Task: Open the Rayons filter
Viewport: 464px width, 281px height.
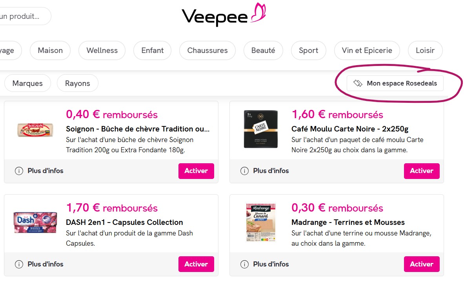Action: click(77, 83)
